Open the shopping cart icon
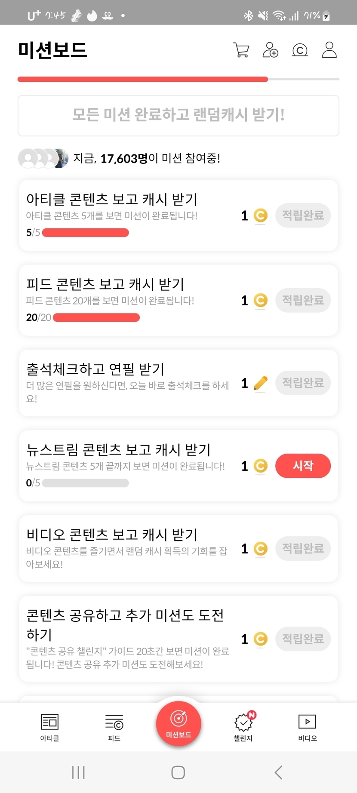 pos(241,50)
